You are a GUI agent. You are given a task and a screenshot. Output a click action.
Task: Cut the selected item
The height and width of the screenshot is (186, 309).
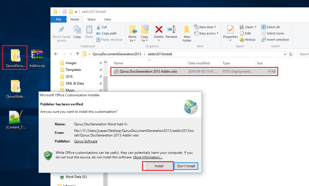pos(102,27)
